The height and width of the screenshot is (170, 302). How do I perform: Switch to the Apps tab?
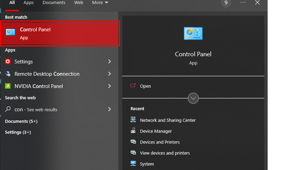coord(29,3)
